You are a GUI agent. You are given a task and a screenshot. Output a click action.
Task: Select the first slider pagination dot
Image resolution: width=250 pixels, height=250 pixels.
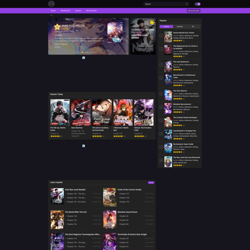(83, 52)
